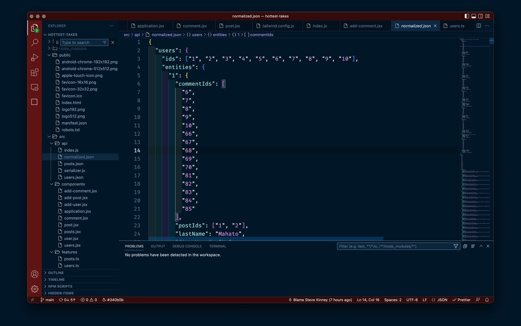Open the Accounts icon

coord(34,274)
